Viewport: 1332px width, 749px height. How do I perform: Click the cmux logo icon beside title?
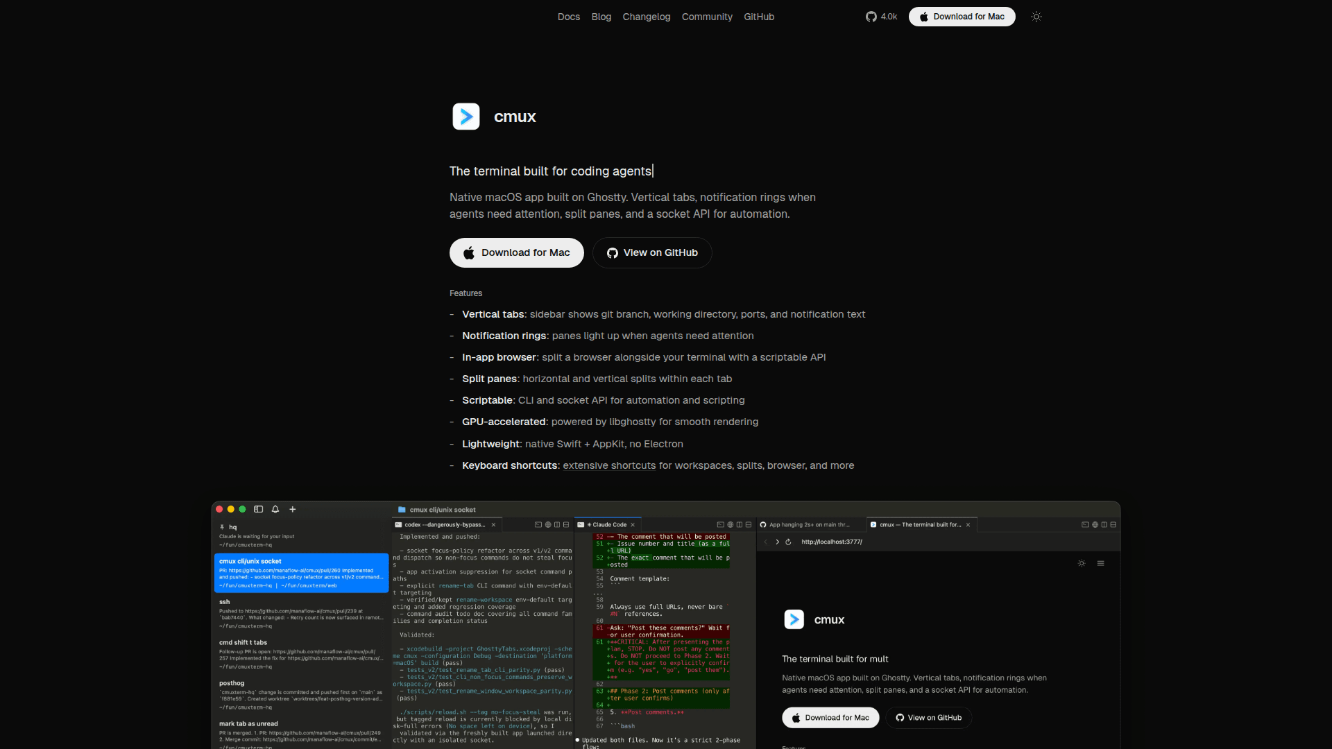[466, 117]
